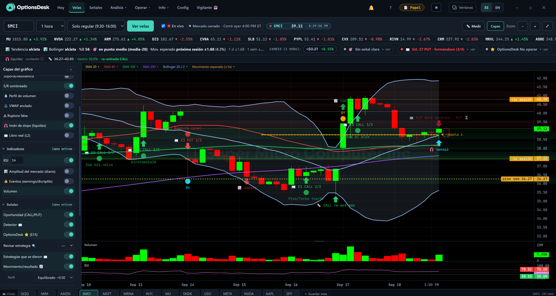This screenshot has height=296, width=556.
Task: Click the Tendencia alcista bar-chart icon
Action: (x=8, y=49)
